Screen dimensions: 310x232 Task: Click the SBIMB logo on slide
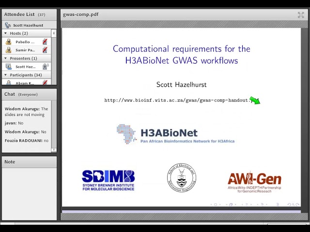point(108,180)
